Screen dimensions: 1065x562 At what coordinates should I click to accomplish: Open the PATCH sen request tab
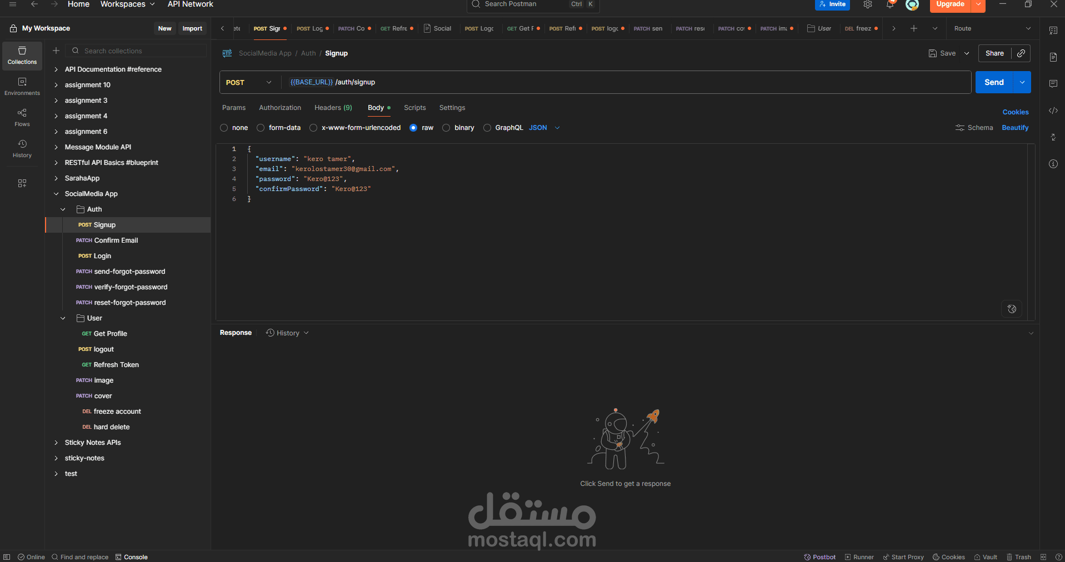click(x=648, y=28)
